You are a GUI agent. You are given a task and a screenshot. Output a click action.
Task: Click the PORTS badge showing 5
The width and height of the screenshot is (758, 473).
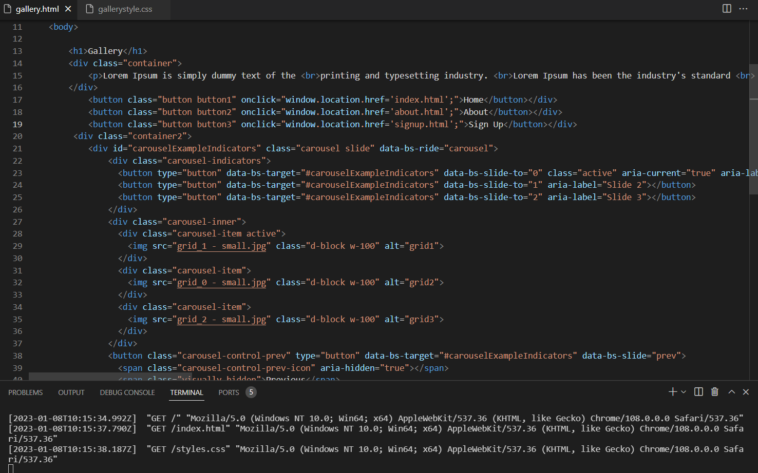point(251,392)
